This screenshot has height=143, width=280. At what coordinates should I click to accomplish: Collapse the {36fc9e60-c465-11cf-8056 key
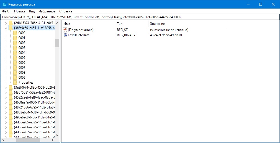click(x=6, y=28)
